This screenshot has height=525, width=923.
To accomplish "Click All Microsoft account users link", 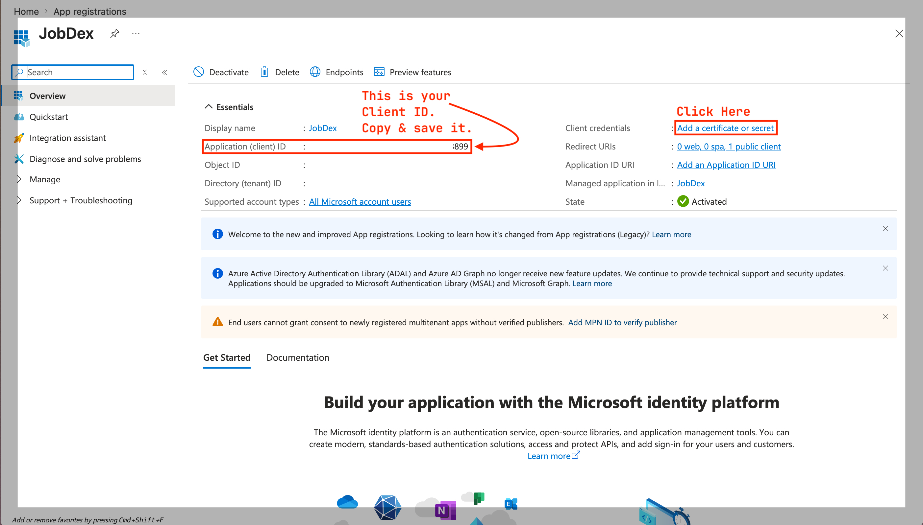I will coord(360,202).
